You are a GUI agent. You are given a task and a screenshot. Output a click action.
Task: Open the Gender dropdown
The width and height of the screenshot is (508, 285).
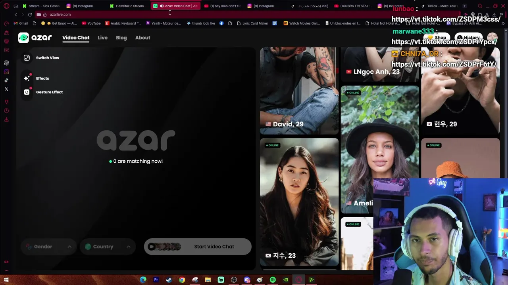pos(48,247)
